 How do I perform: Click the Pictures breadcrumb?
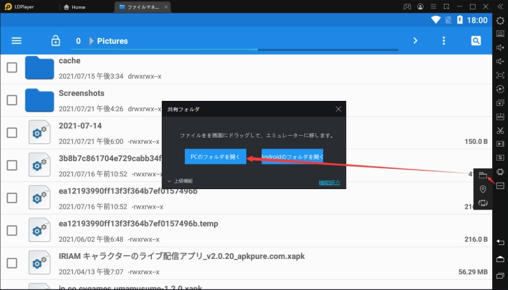click(112, 41)
